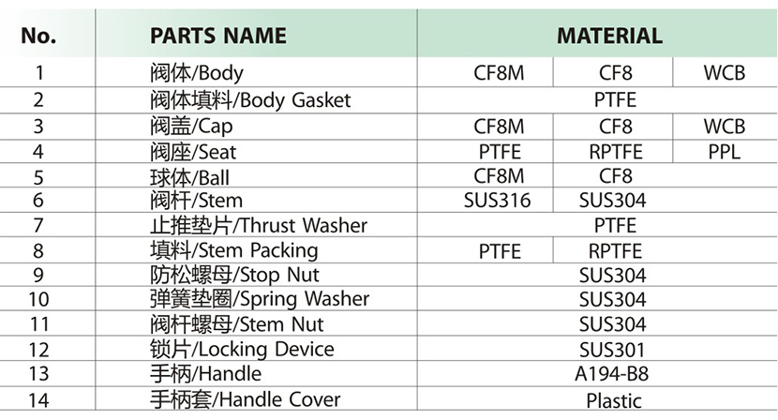
Task: Select the Handle Cover parts name cell
Action: click(246, 399)
